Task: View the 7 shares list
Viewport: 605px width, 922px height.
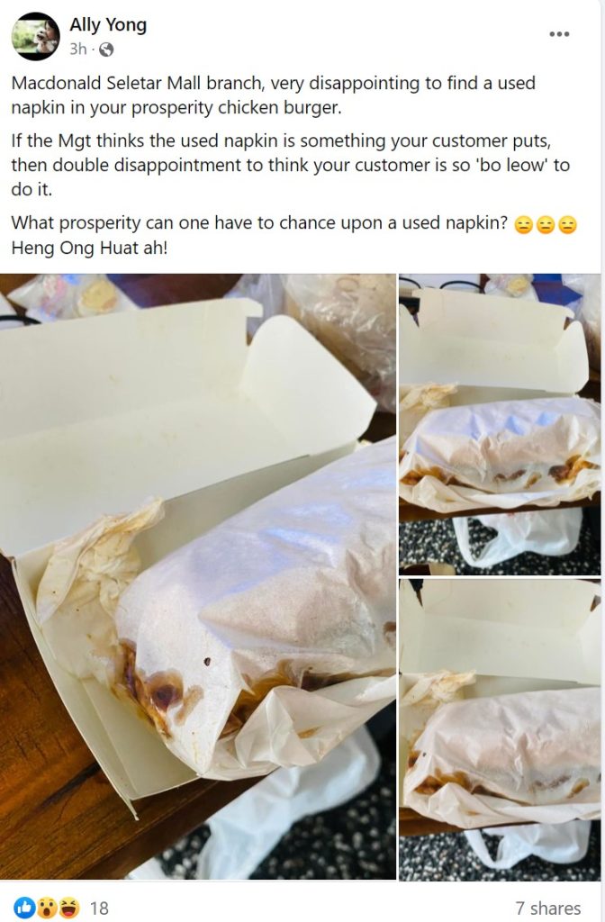Action: [548, 908]
